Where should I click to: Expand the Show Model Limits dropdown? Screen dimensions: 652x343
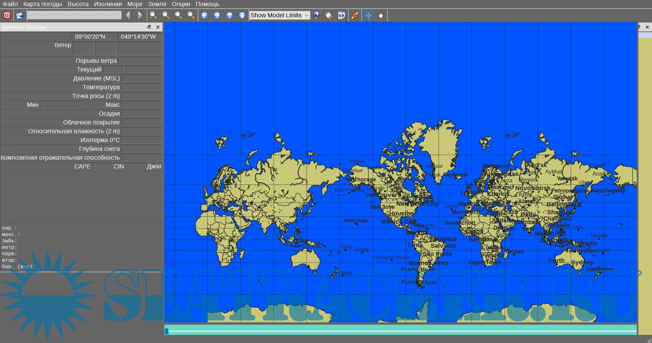(279, 15)
